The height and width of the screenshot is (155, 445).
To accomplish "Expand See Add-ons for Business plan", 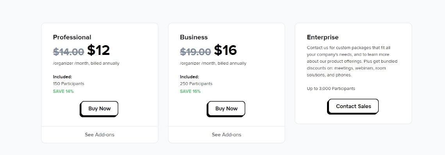I will [227, 135].
